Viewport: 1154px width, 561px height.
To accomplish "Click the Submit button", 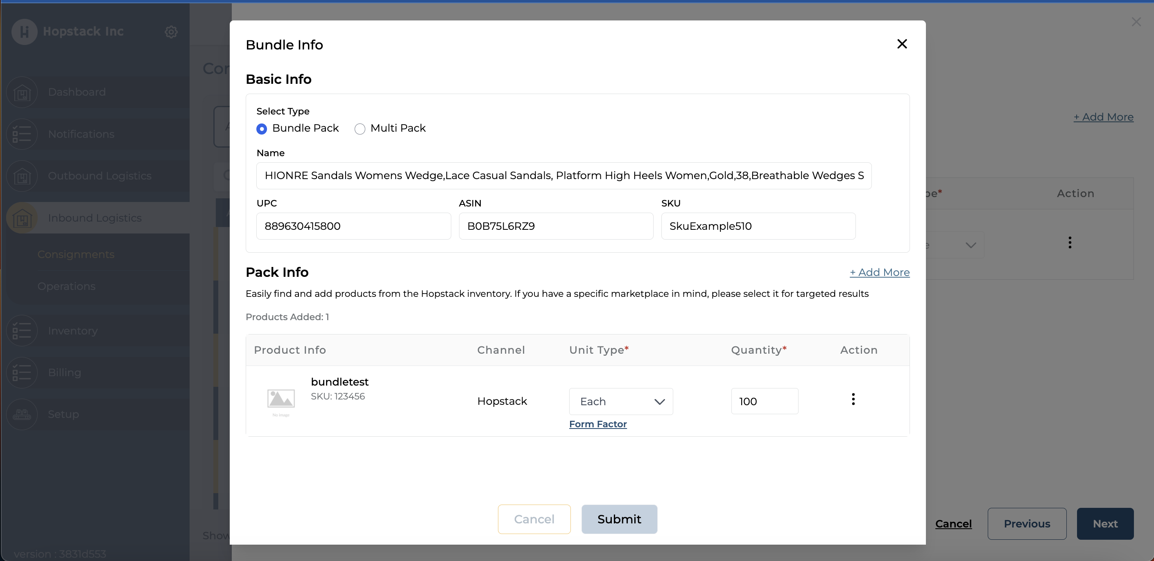I will [619, 519].
